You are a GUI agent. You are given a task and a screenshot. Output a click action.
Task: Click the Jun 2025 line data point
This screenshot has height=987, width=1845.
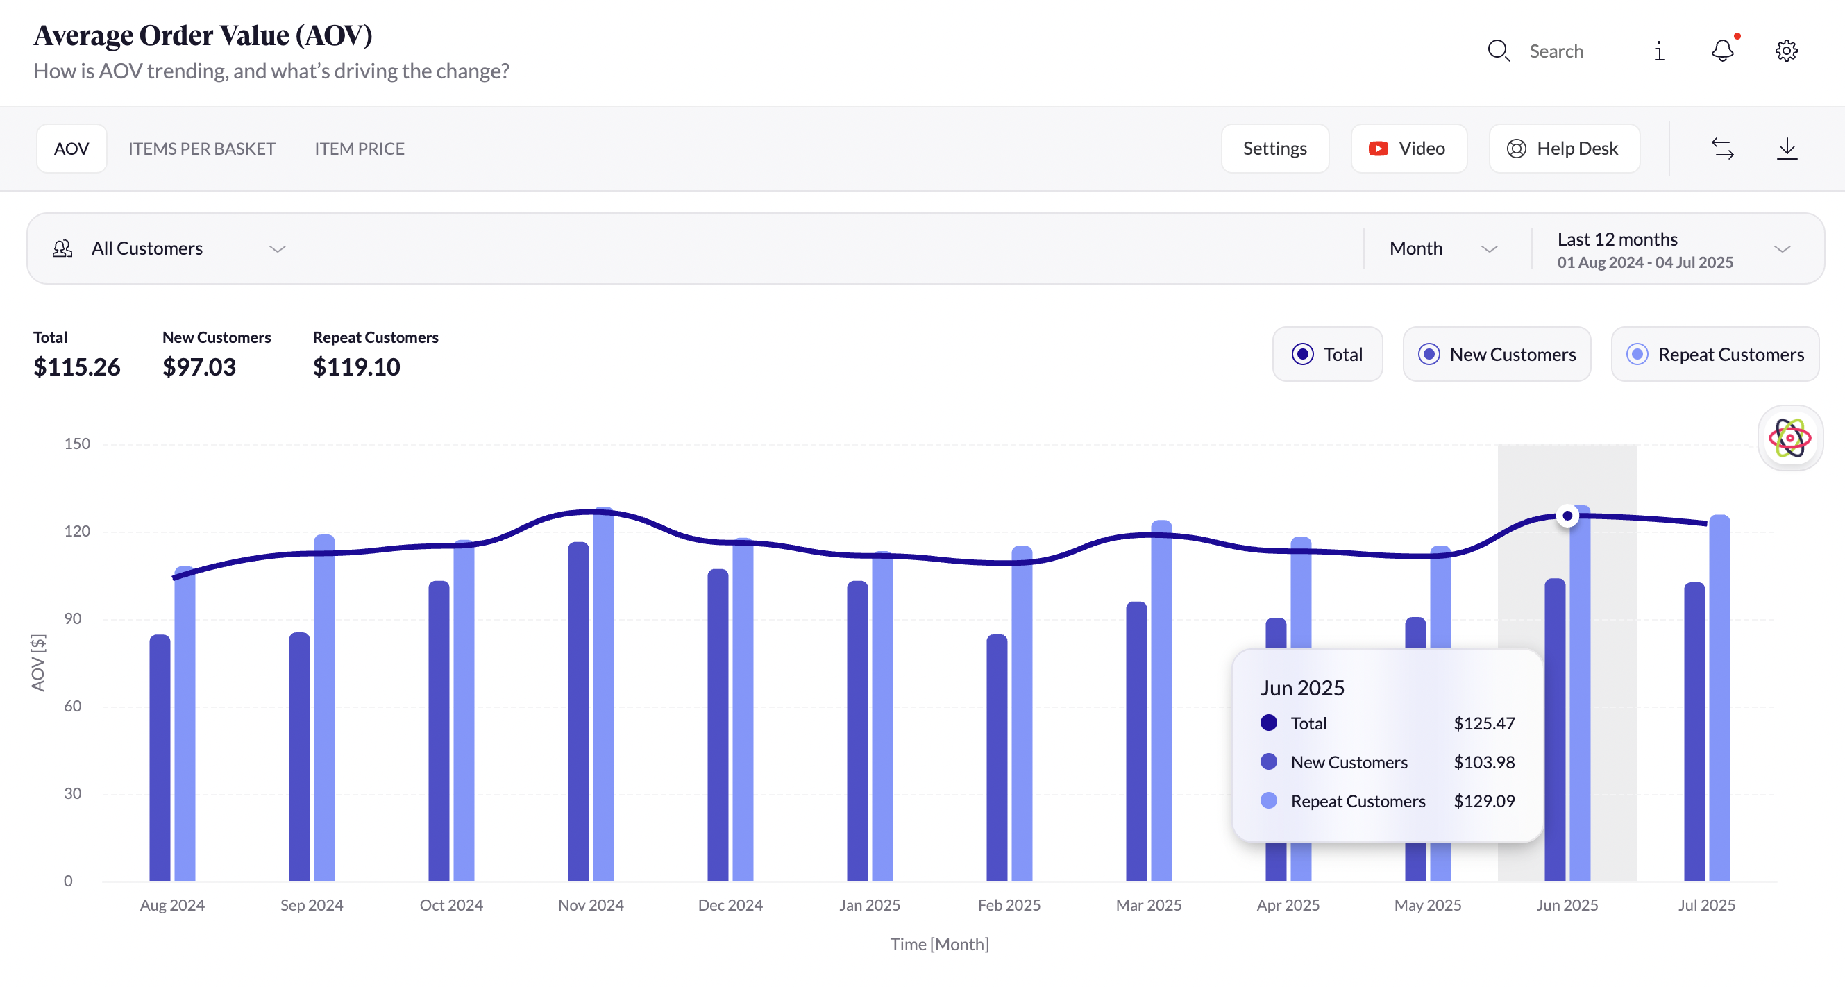click(x=1567, y=516)
